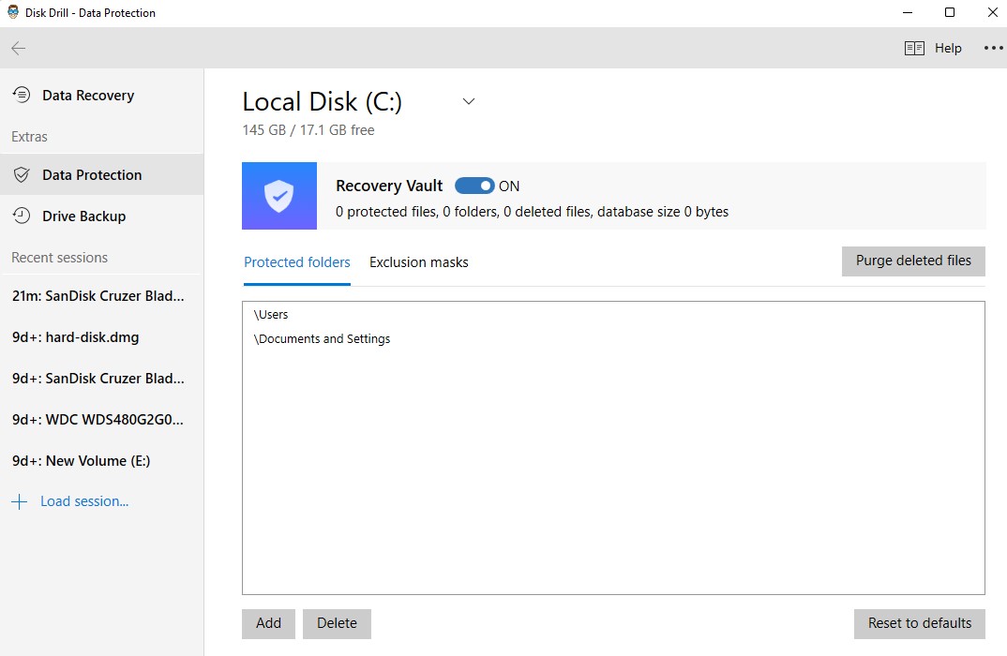Screen dimensions: 1007x656
Task: Open Drive Backup in the sidebar
Action: (x=101, y=216)
